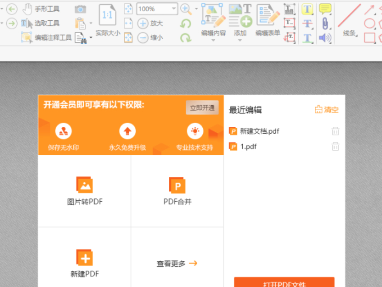Select the Hand tool (手形工具)
Viewport: 382px width, 287px height.
tap(41, 9)
